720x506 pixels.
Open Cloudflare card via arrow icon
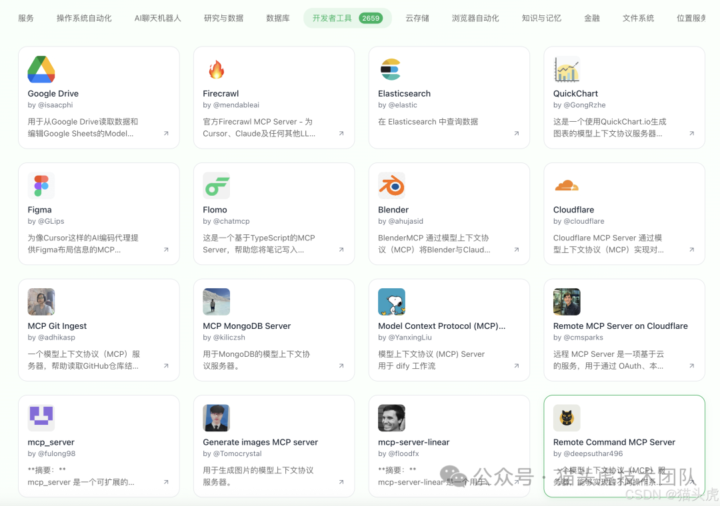click(x=691, y=250)
